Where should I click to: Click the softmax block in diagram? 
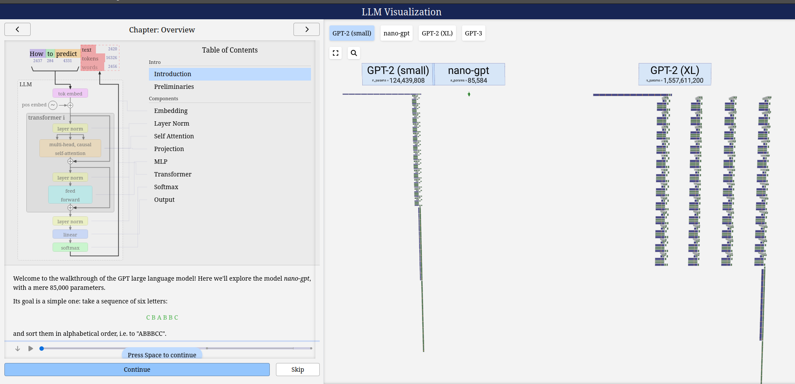point(70,247)
